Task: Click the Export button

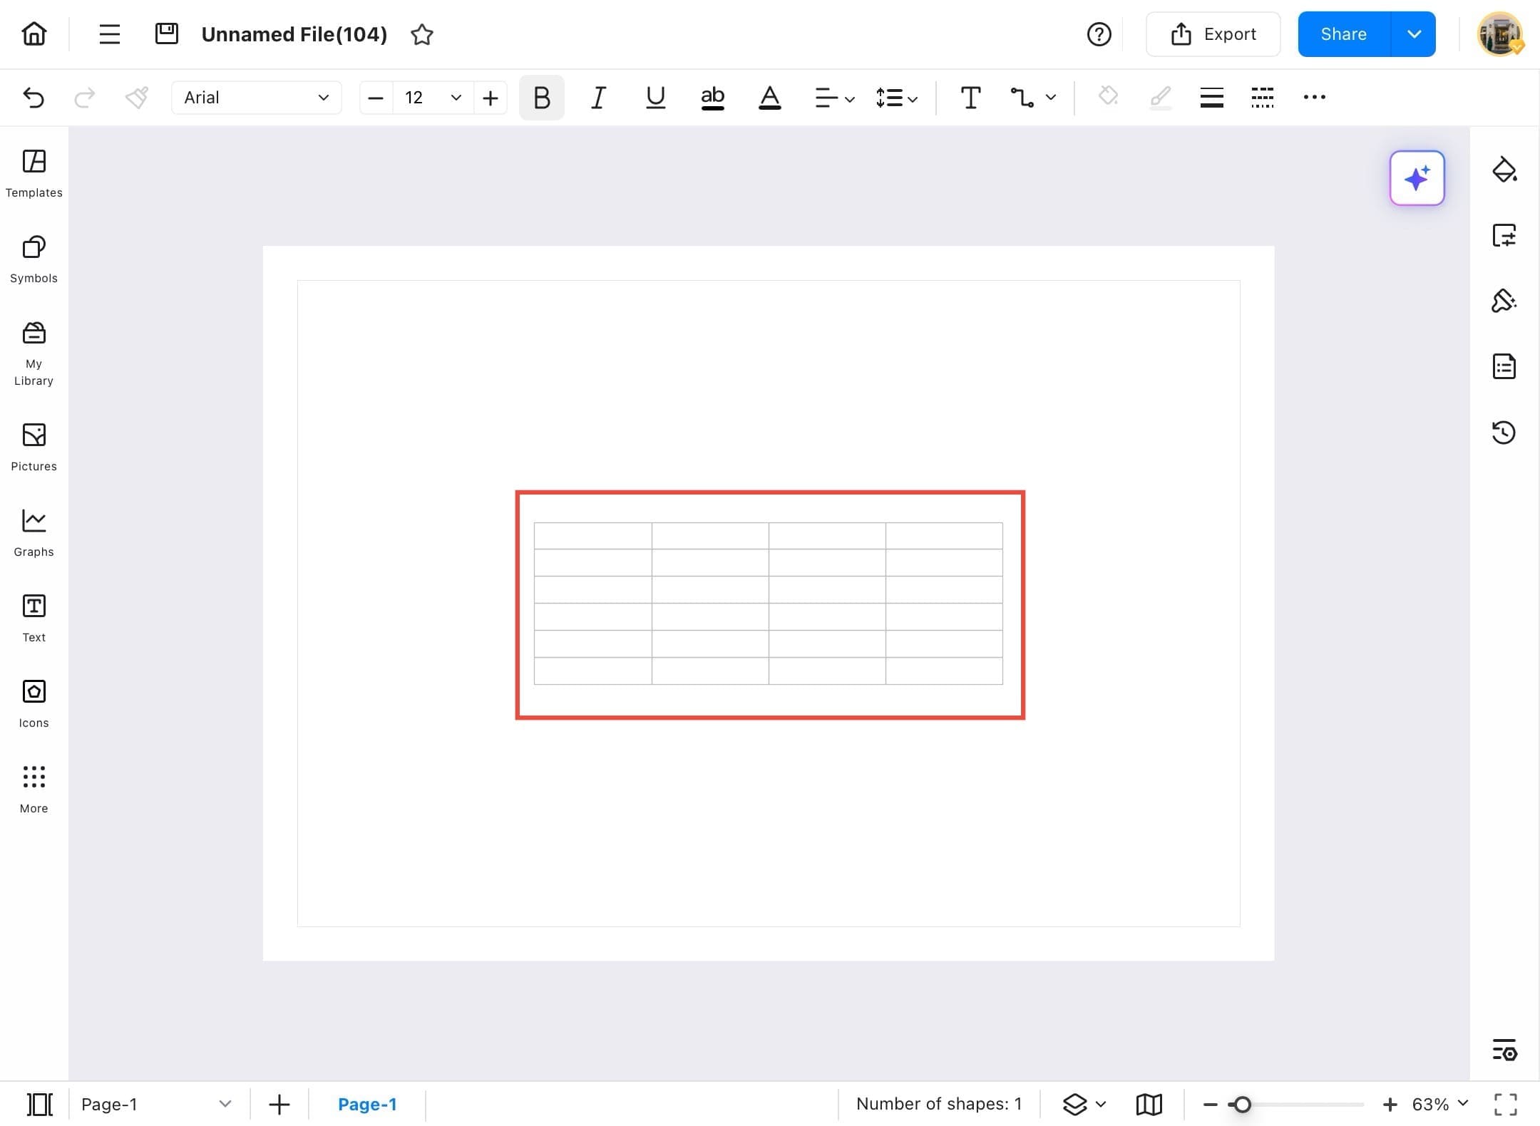Action: coord(1213,34)
